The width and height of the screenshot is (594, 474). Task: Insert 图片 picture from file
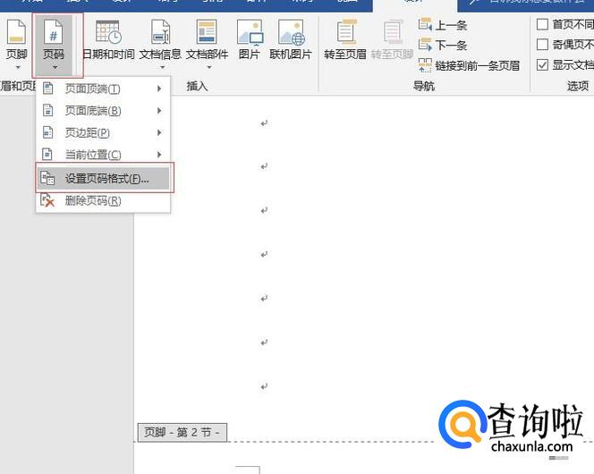250,39
